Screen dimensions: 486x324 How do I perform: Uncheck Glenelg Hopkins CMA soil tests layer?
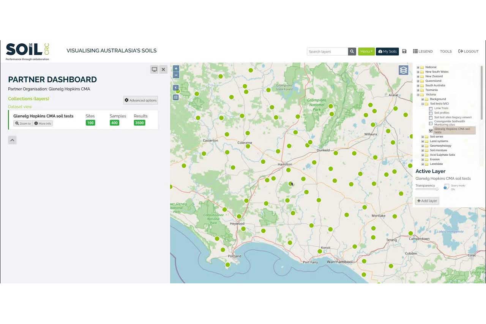[x=431, y=131]
